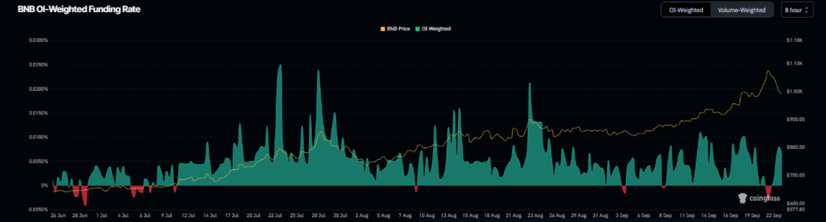Select the OI-Weighted toggle option
The image size is (826, 222).
(x=686, y=10)
